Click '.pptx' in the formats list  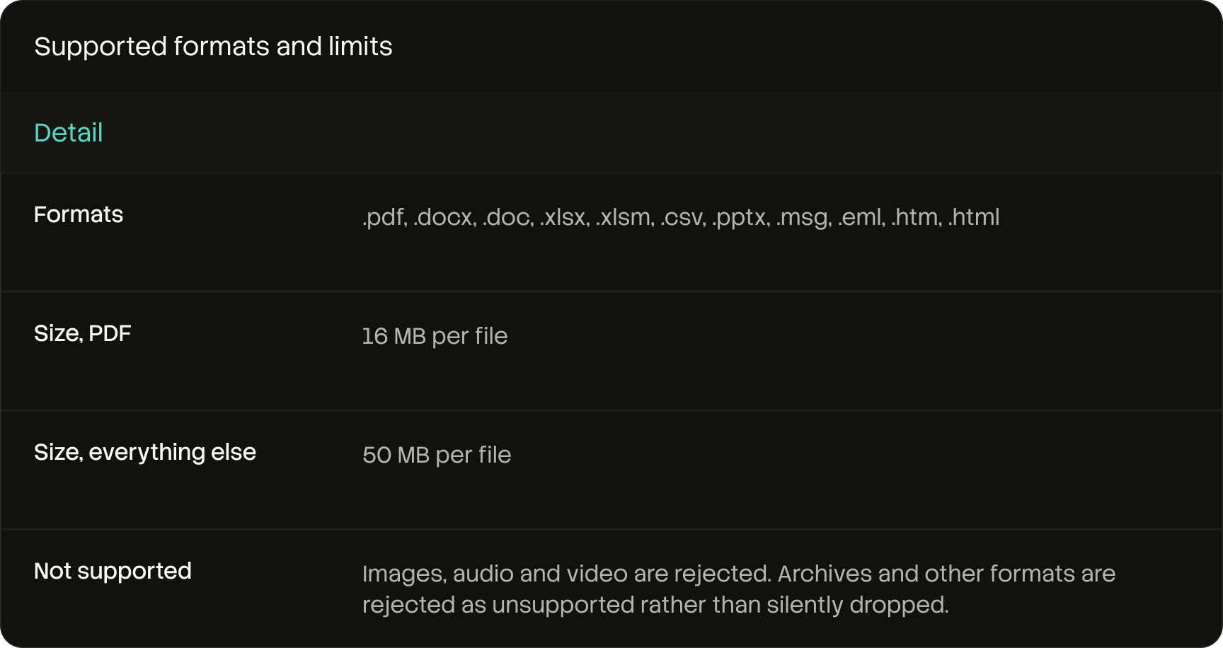click(x=741, y=217)
